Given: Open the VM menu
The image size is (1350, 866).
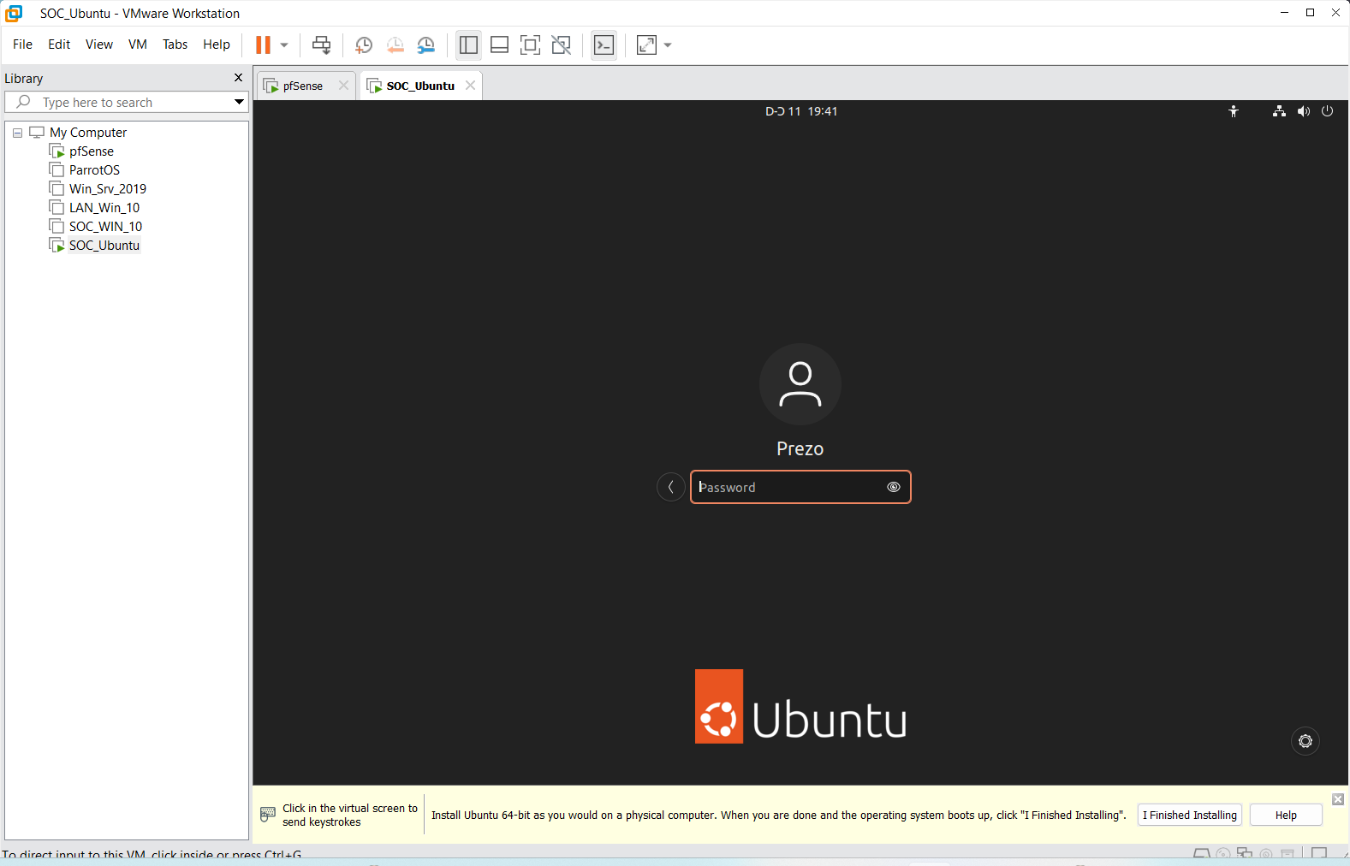Looking at the screenshot, I should pyautogui.click(x=138, y=44).
